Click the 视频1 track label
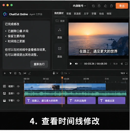 pyautogui.click(x=11, y=86)
